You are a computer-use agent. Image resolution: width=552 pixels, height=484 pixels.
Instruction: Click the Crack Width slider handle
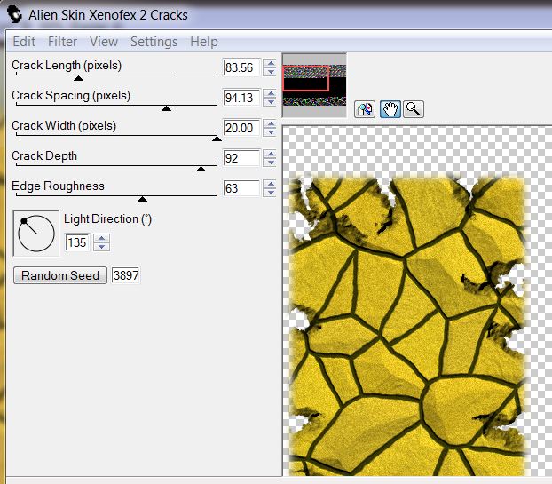tap(217, 139)
